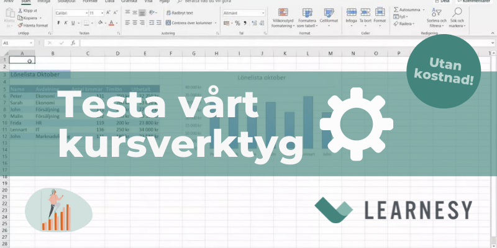Click the borders icon in Tecken group
Screen dimensions: 497x248
(x=86, y=23)
